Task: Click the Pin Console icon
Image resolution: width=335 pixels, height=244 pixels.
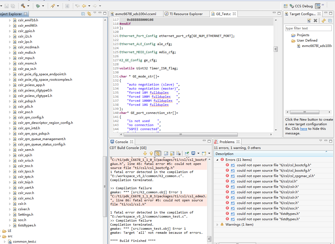Action: point(187,153)
